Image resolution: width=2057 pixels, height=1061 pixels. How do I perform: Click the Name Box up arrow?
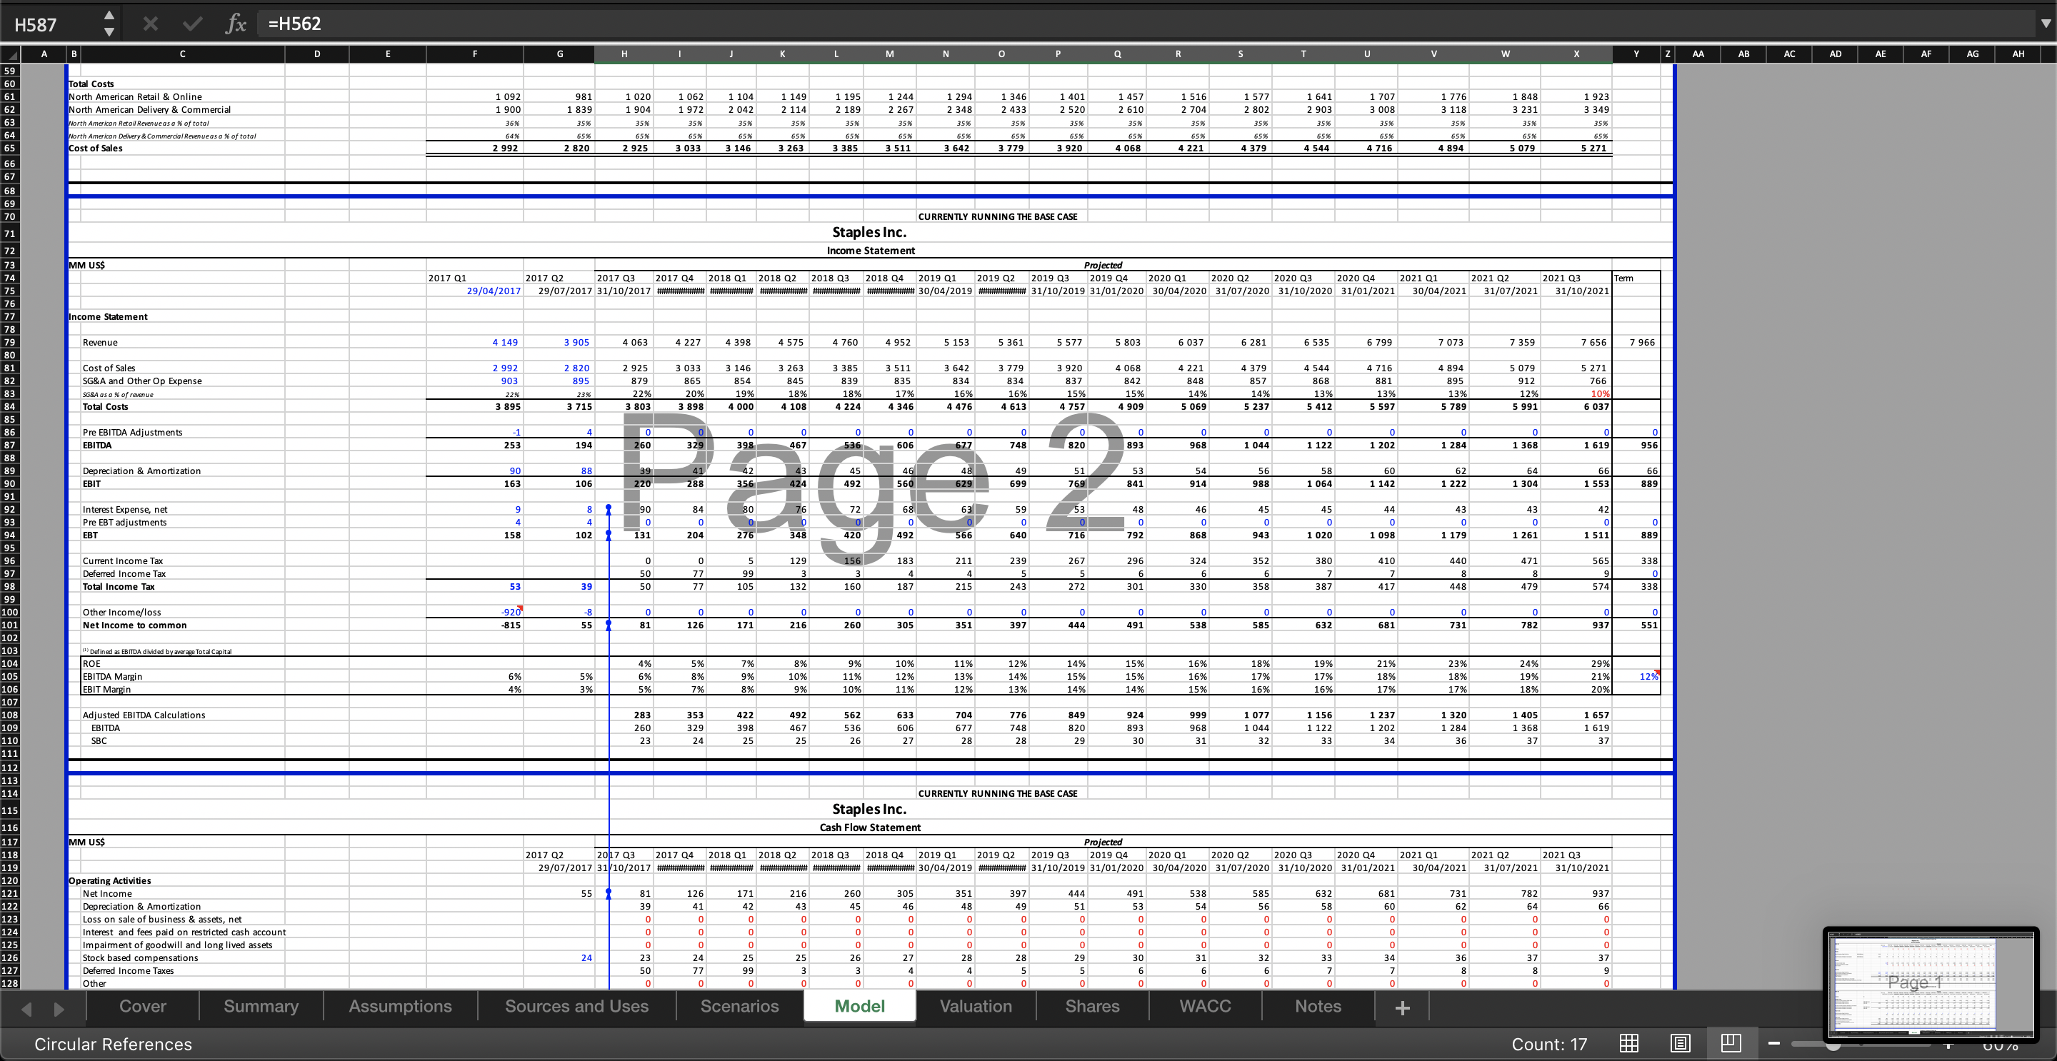point(109,15)
